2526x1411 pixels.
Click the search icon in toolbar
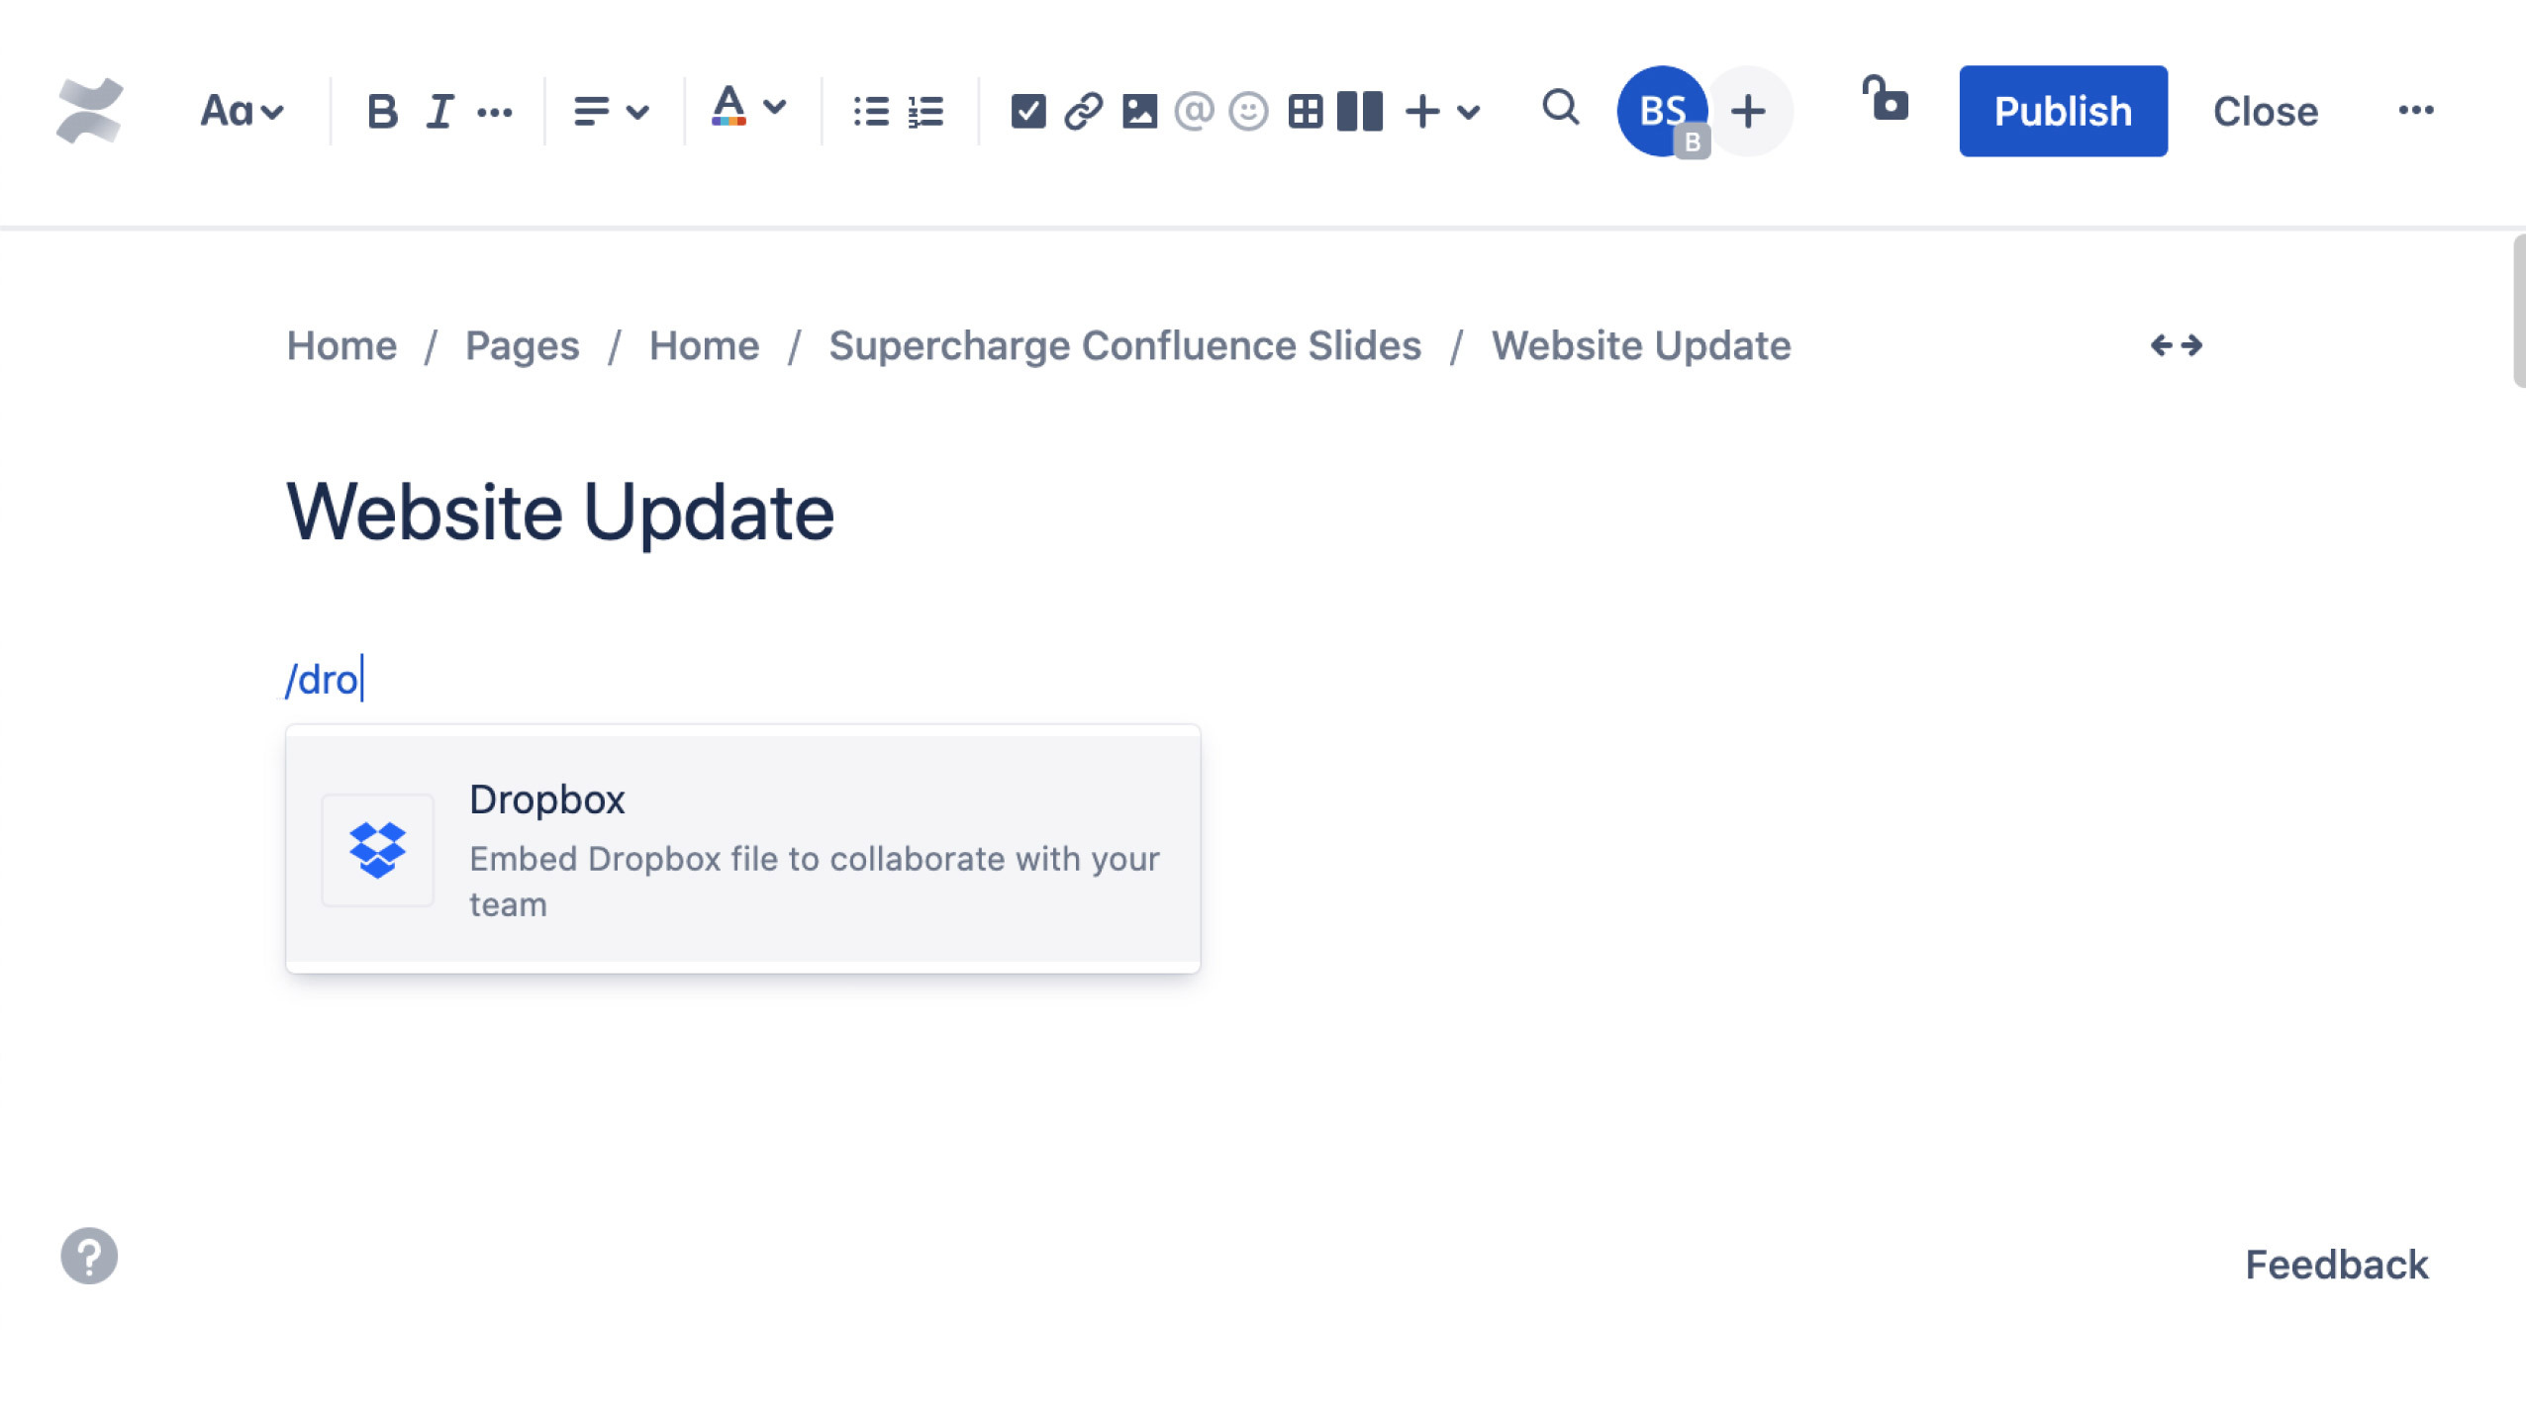click(x=1560, y=109)
